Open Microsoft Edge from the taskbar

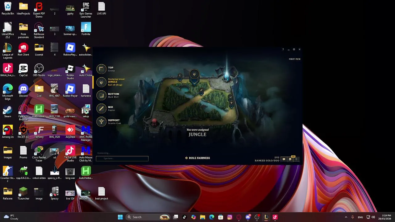click(x=212, y=217)
